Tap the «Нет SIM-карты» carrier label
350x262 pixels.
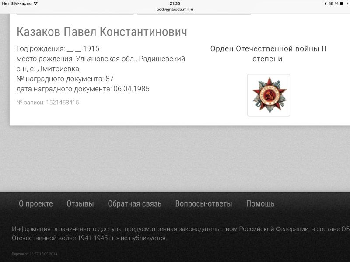click(x=17, y=3)
